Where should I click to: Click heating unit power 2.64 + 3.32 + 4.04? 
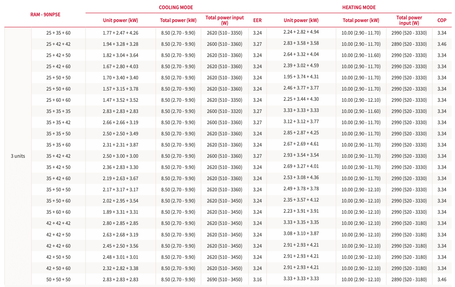[x=301, y=54]
